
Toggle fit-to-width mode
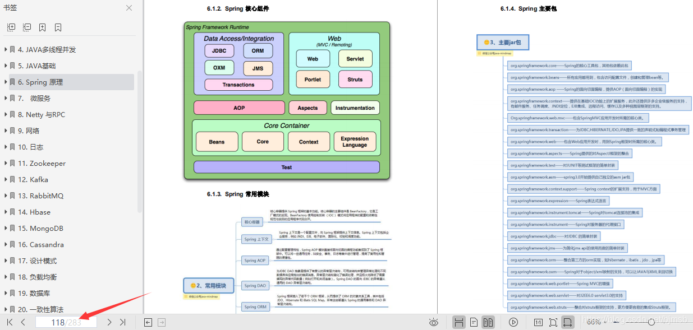tap(568, 322)
